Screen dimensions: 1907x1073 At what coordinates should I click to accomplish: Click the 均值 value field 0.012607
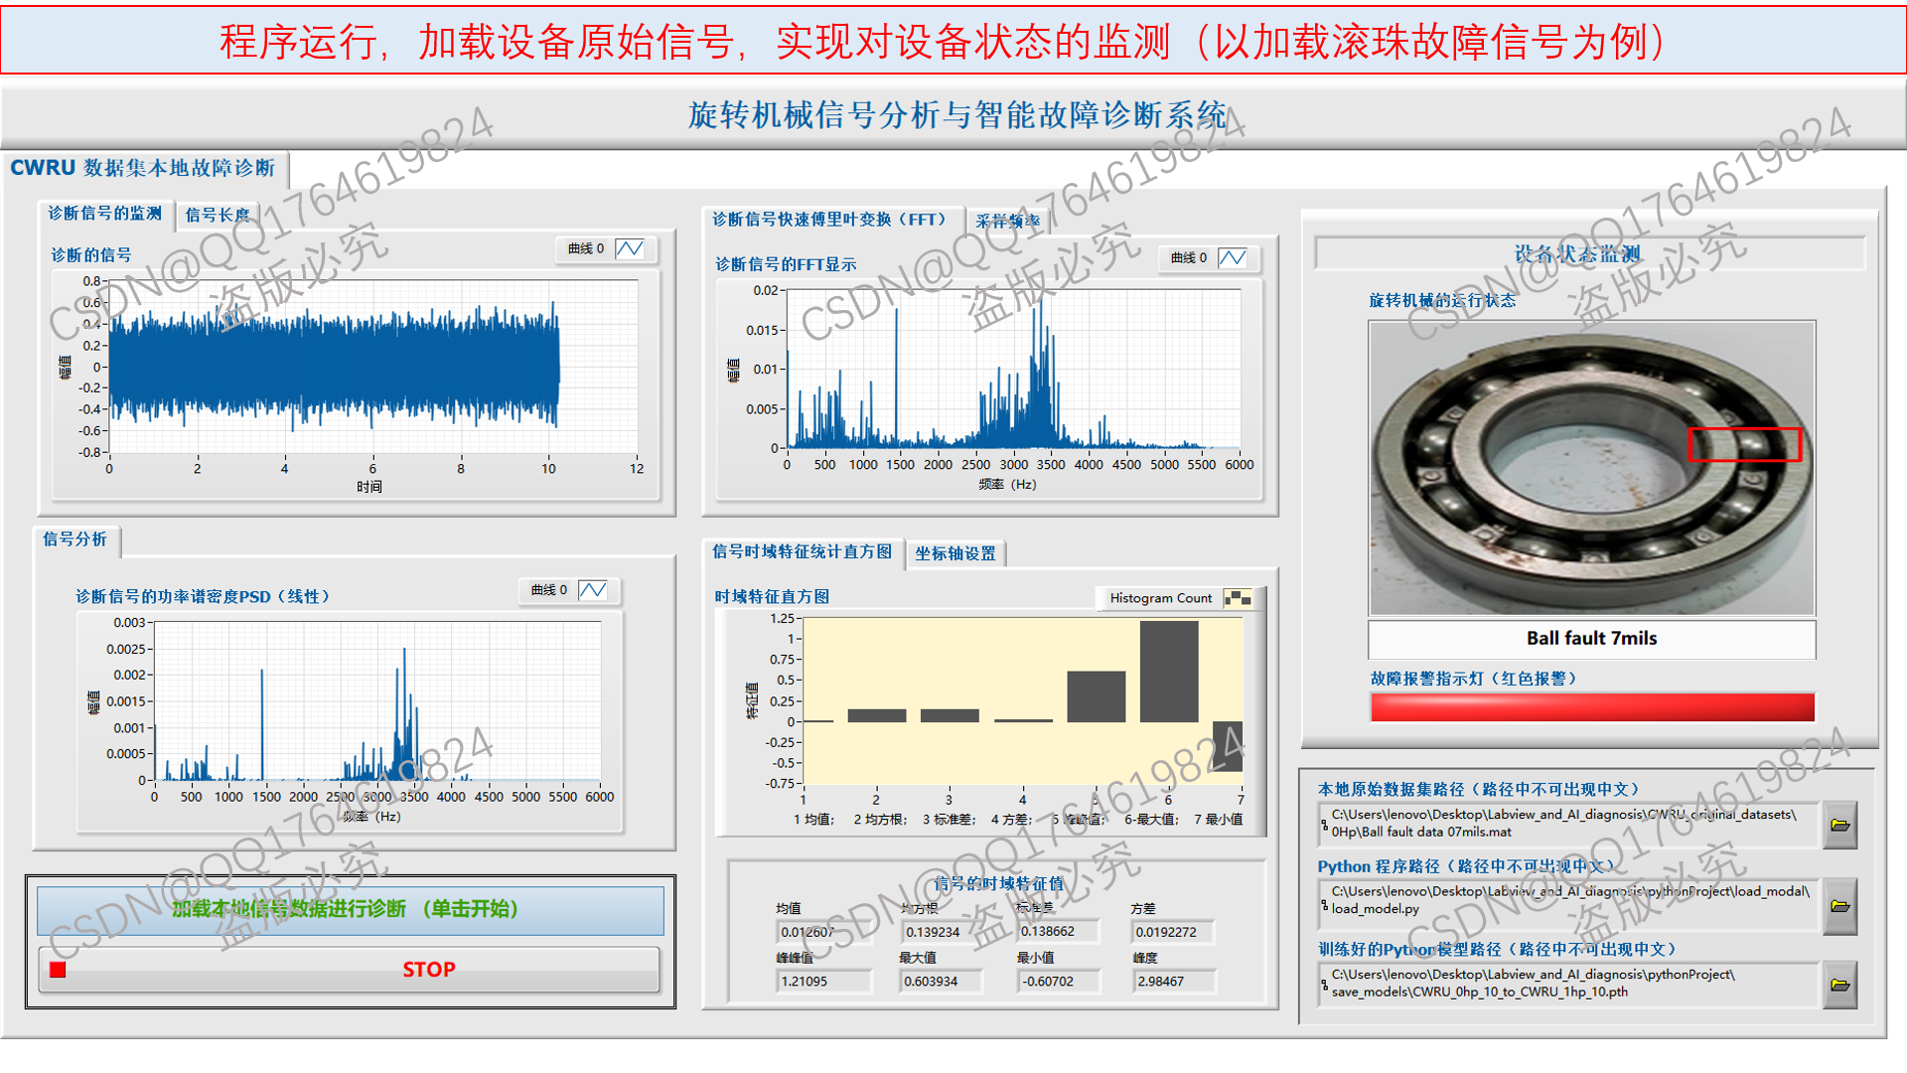tap(822, 932)
